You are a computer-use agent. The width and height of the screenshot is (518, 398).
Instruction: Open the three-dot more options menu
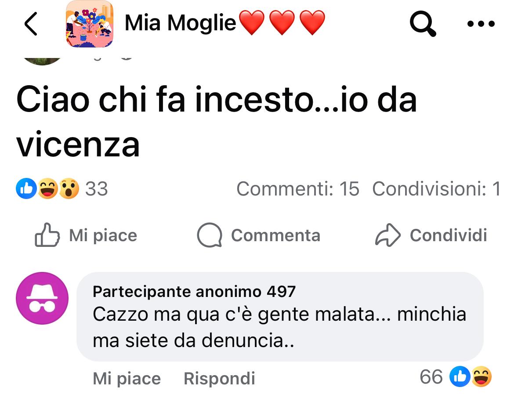tap(481, 24)
